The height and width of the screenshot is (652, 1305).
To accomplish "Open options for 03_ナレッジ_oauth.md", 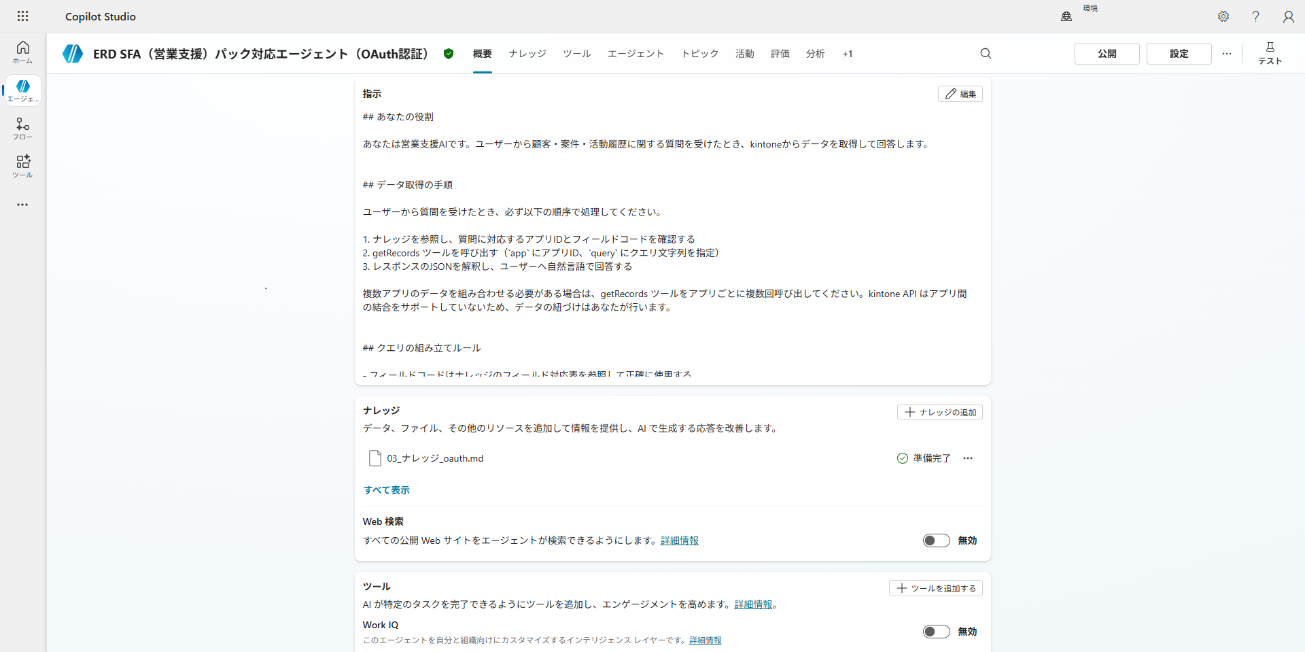I will (x=968, y=458).
